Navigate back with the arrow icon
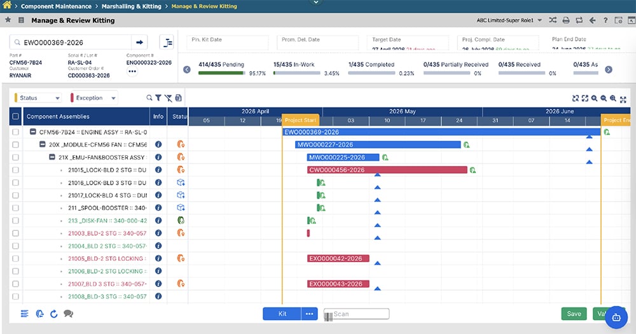The height and width of the screenshot is (334, 636). coord(592,20)
